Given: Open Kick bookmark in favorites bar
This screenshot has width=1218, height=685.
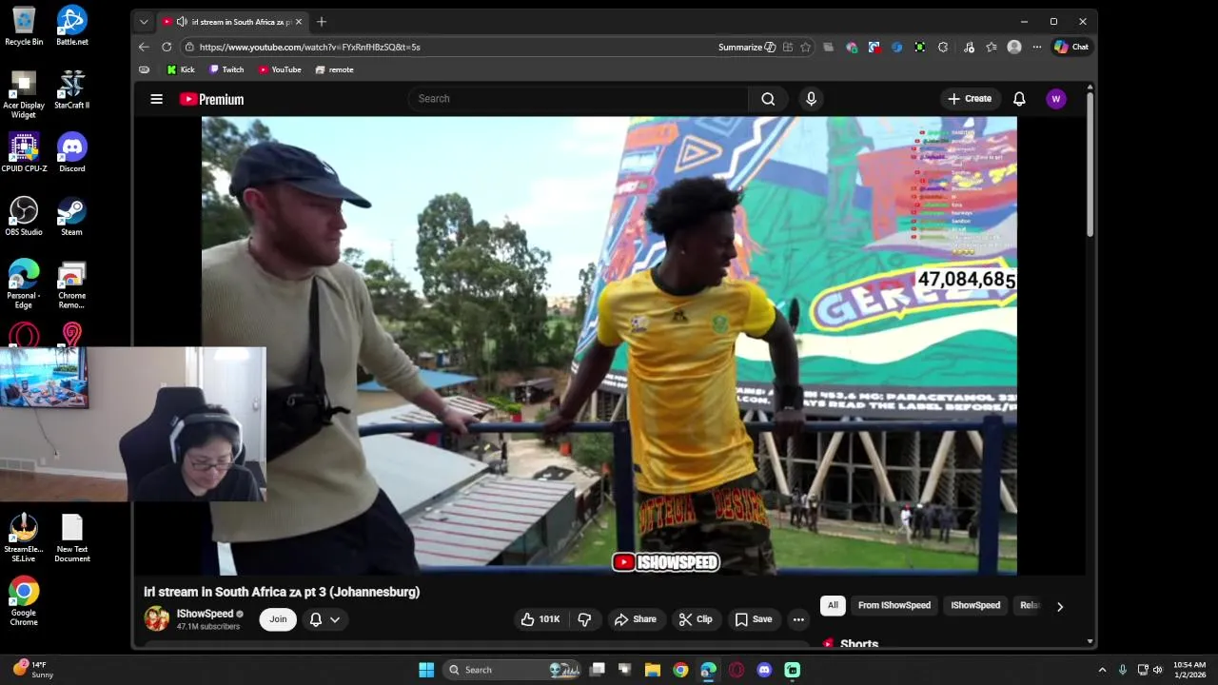Looking at the screenshot, I should click(x=181, y=69).
